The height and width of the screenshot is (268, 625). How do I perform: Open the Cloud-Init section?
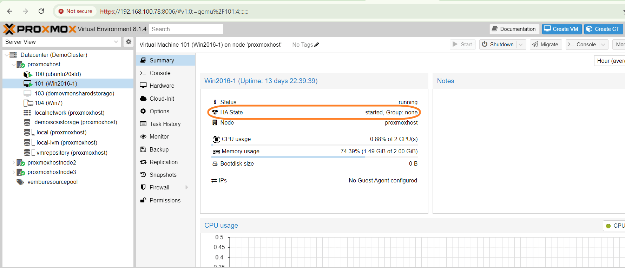click(x=166, y=99)
